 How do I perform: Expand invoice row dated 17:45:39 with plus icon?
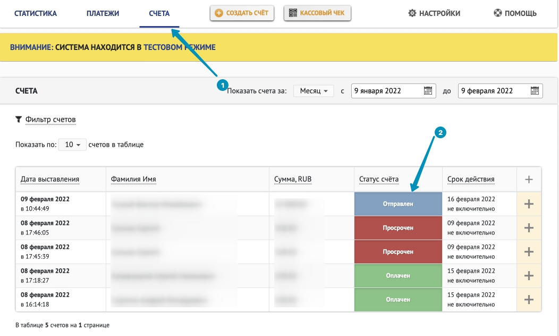click(529, 251)
